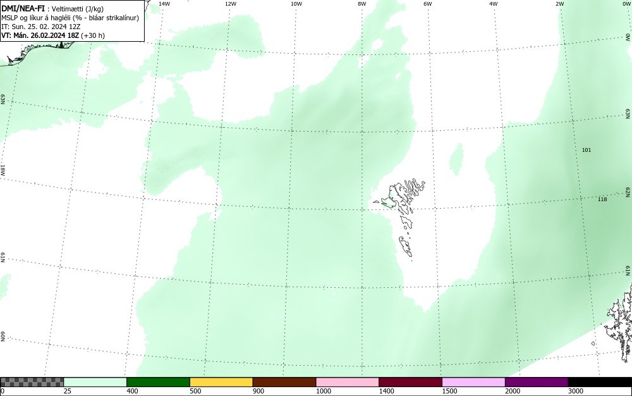Click the '1000' legend scale value

click(x=323, y=391)
